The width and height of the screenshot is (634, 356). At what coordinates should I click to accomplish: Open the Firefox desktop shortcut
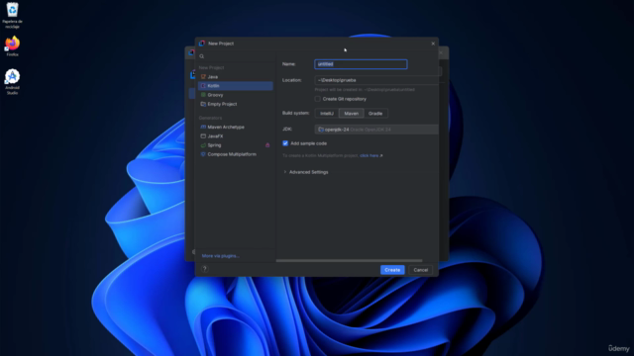pyautogui.click(x=12, y=46)
